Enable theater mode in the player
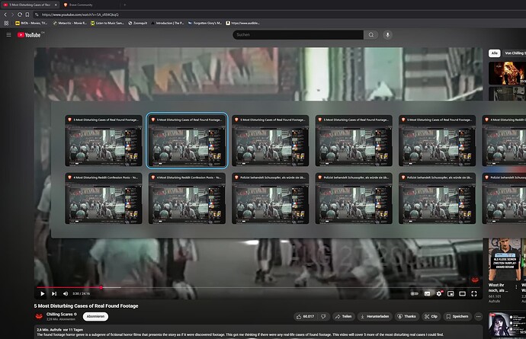The width and height of the screenshot is (526, 339). click(462, 294)
